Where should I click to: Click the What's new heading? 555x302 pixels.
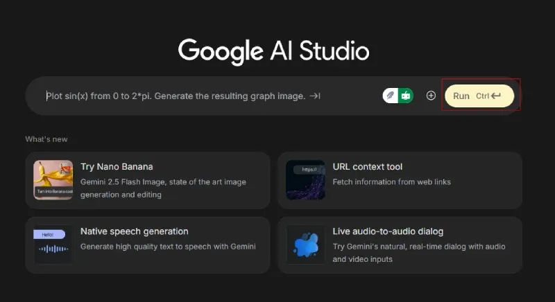tap(46, 139)
